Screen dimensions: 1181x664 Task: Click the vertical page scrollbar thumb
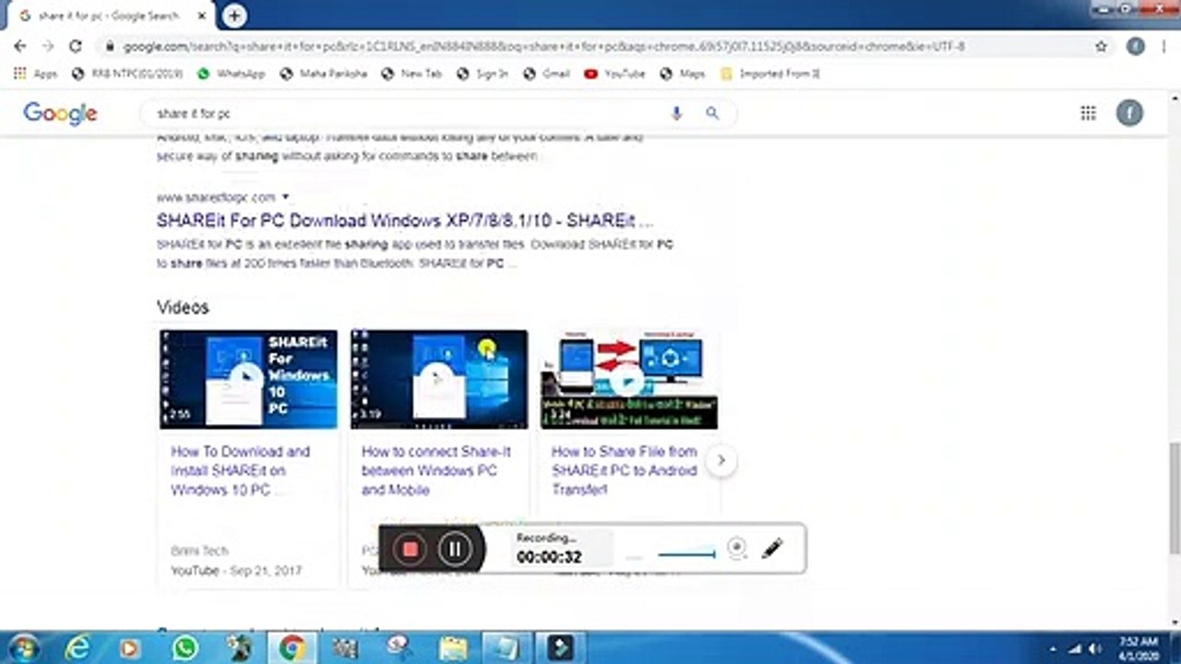tap(1174, 498)
